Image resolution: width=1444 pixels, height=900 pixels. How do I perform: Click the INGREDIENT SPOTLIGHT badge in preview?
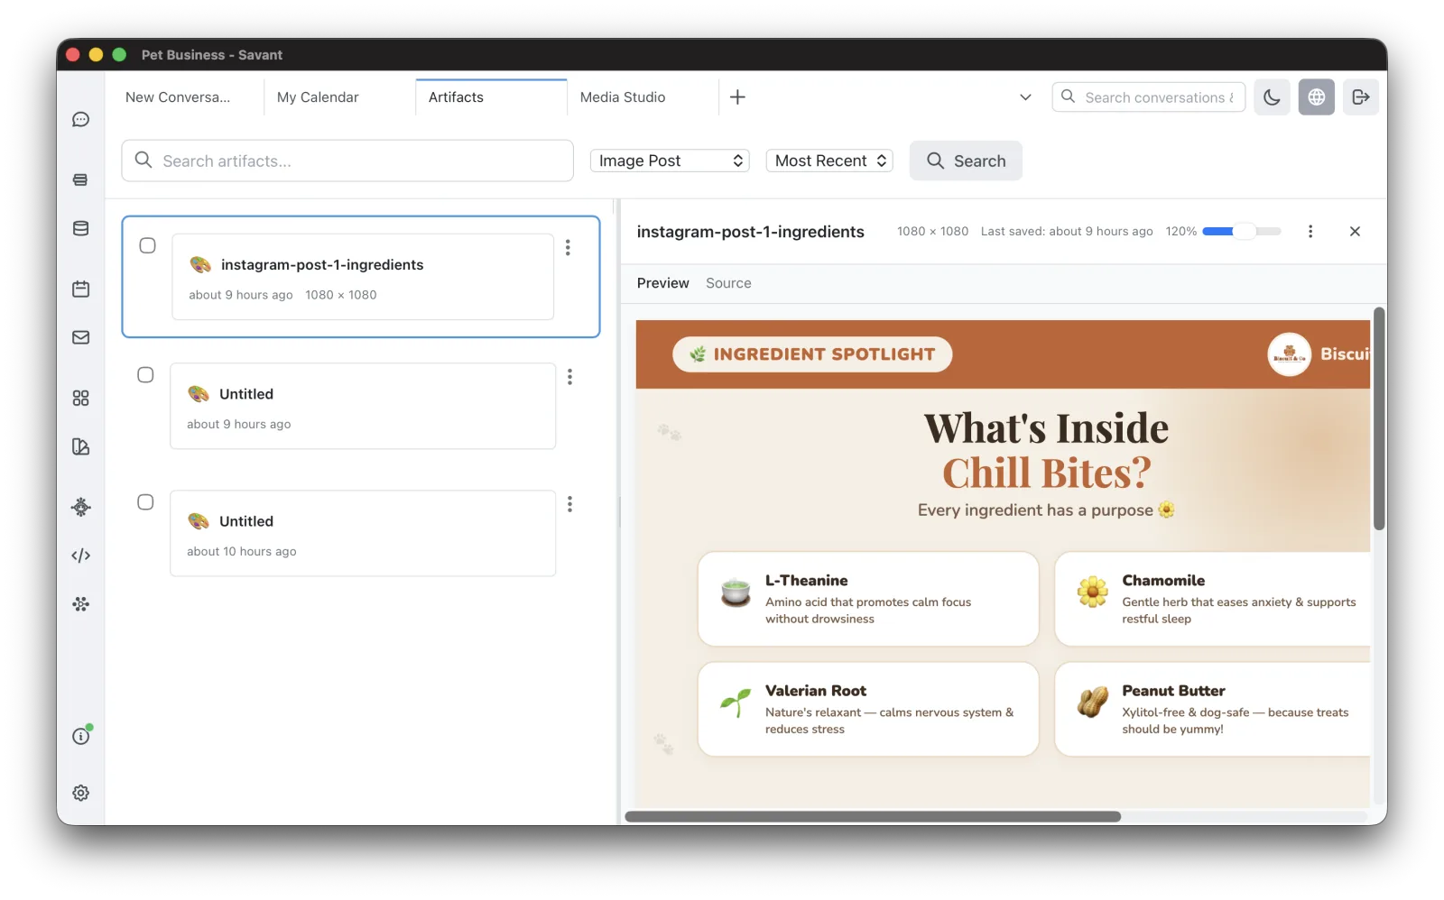(812, 354)
